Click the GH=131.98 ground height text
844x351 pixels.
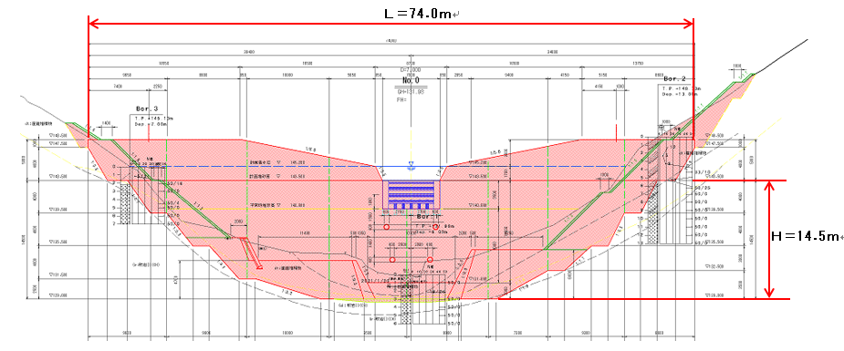tap(411, 92)
